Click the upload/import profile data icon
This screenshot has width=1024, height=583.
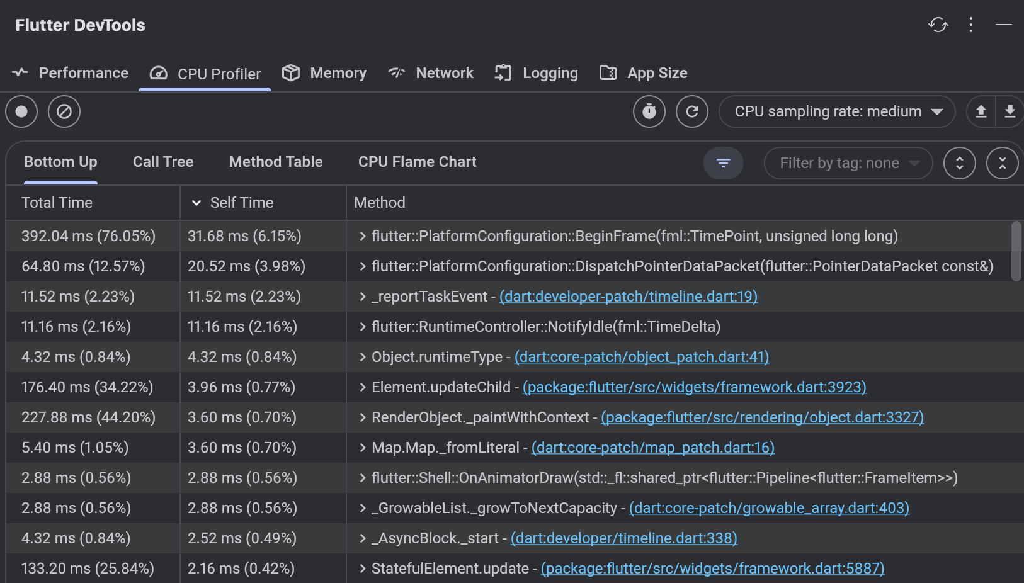click(x=981, y=111)
